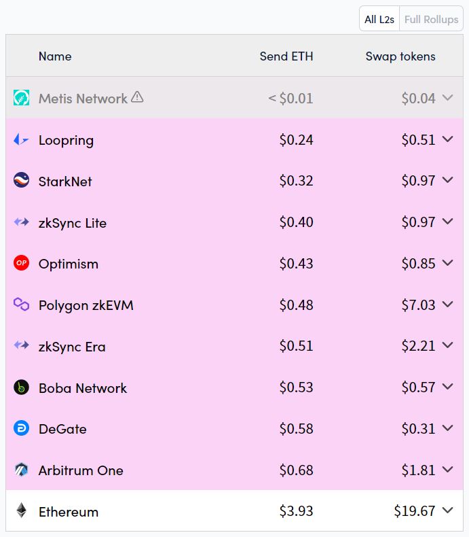Sort by the Swap tokens column header
The width and height of the screenshot is (469, 537).
point(400,56)
